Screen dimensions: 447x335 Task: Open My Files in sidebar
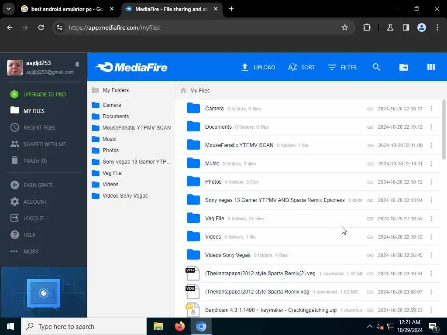28,111
